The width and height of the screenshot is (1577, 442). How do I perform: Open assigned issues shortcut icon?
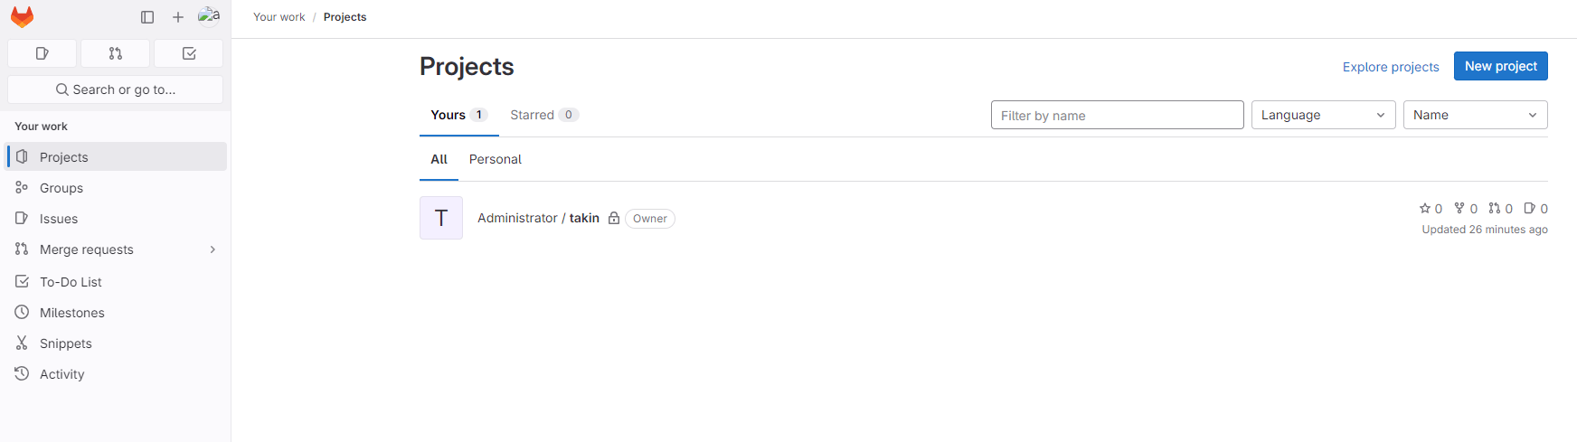[42, 53]
